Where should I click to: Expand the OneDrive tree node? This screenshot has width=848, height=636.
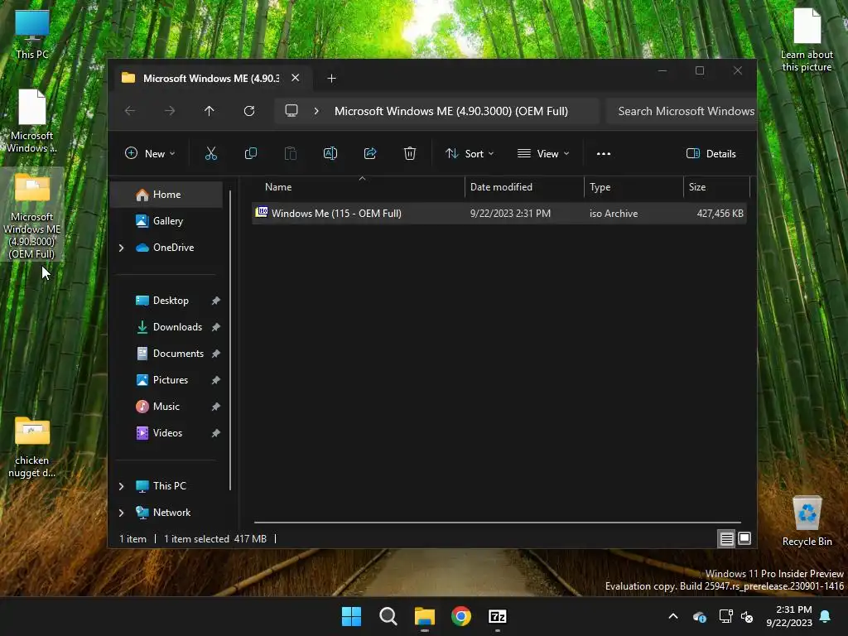(121, 248)
